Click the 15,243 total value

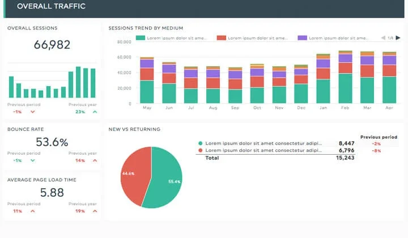345,158
